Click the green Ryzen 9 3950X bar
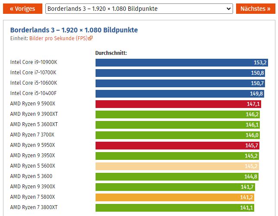The height and width of the screenshot is (216, 278). [x=177, y=156]
